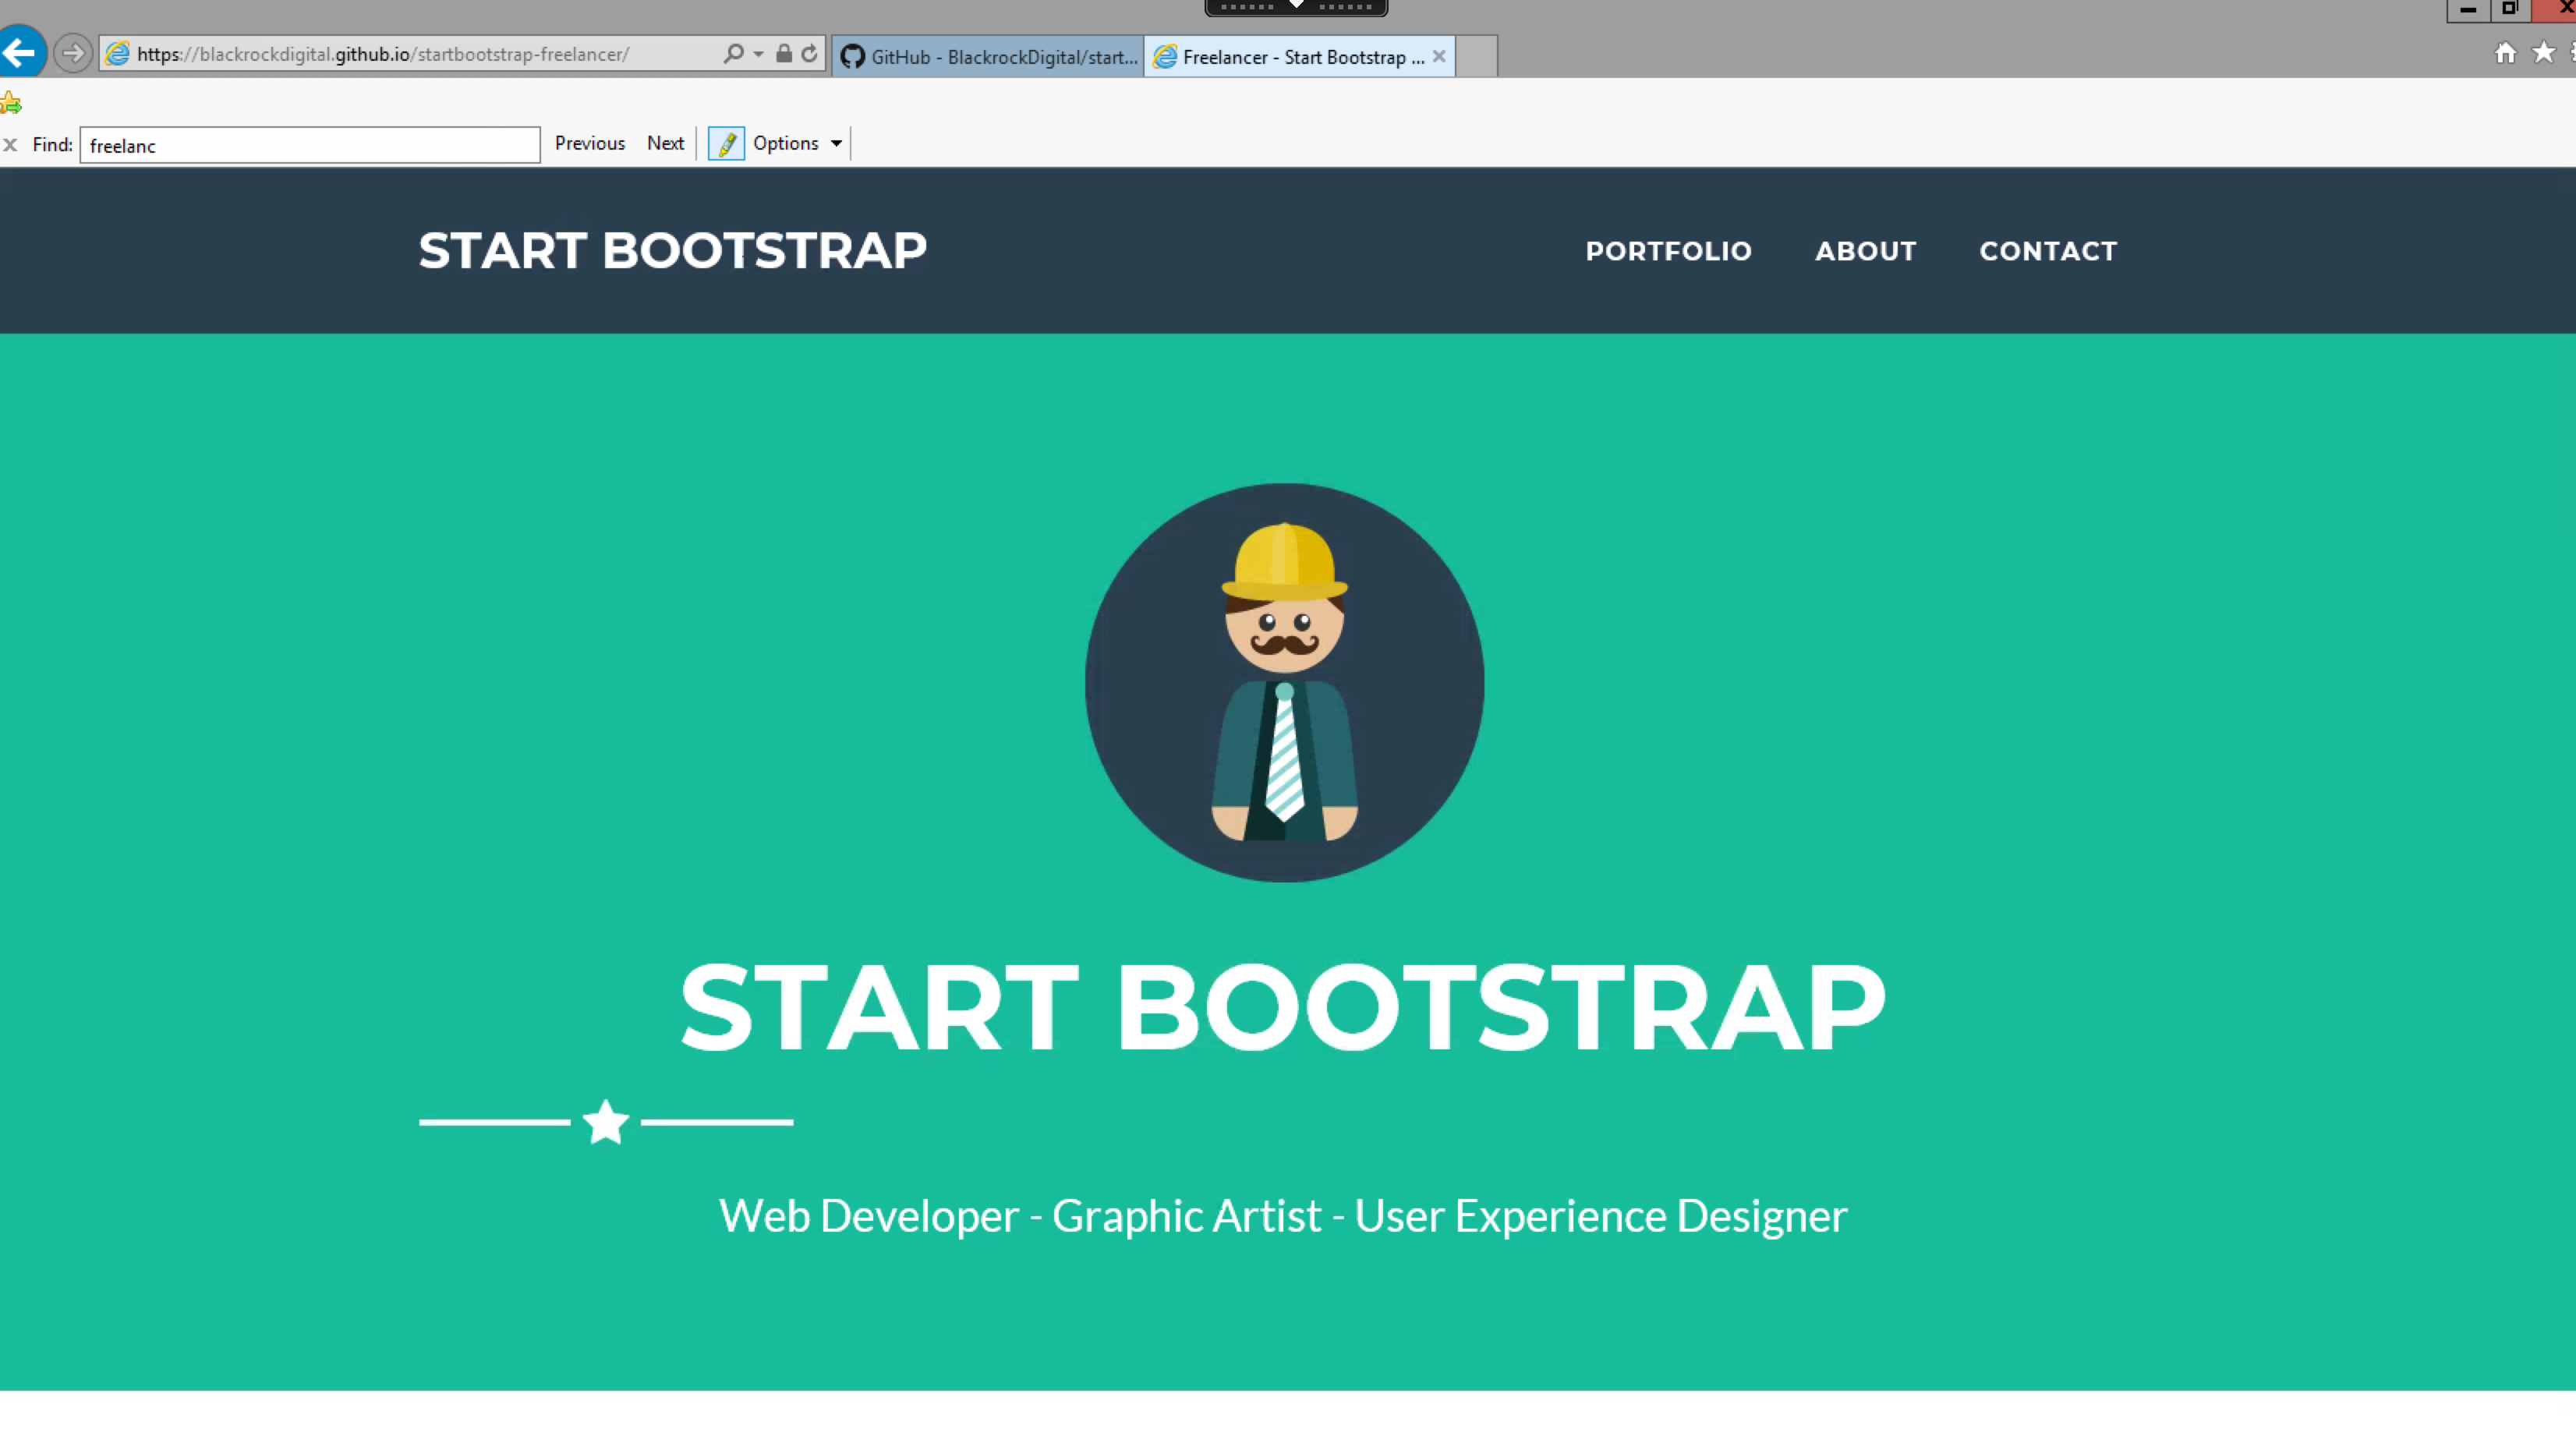This screenshot has height=1450, width=2576.
Task: Close the Find bar with the X
Action: [11, 144]
